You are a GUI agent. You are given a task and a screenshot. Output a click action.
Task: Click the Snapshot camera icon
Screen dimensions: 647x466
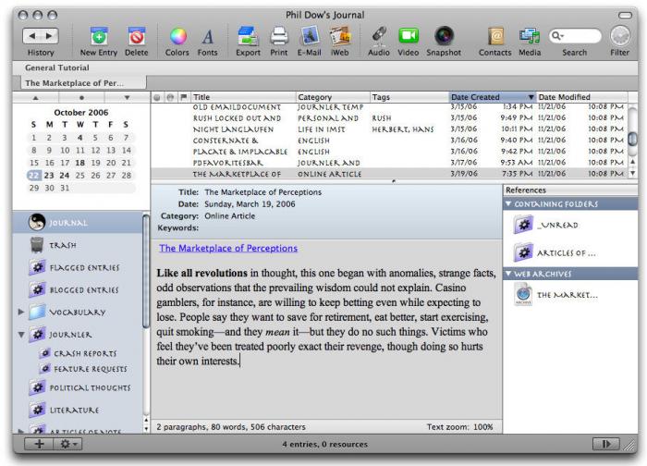[444, 36]
